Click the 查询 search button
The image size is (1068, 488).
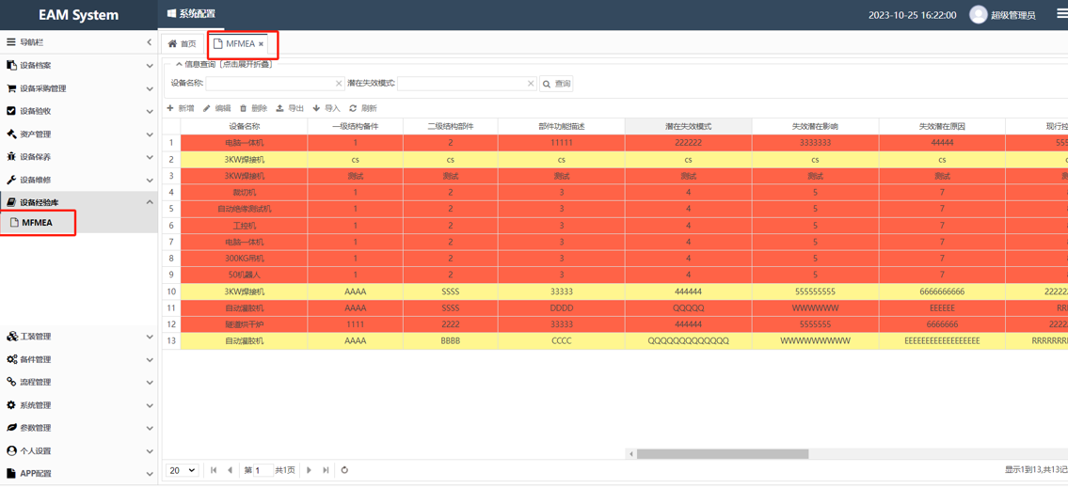[557, 84]
